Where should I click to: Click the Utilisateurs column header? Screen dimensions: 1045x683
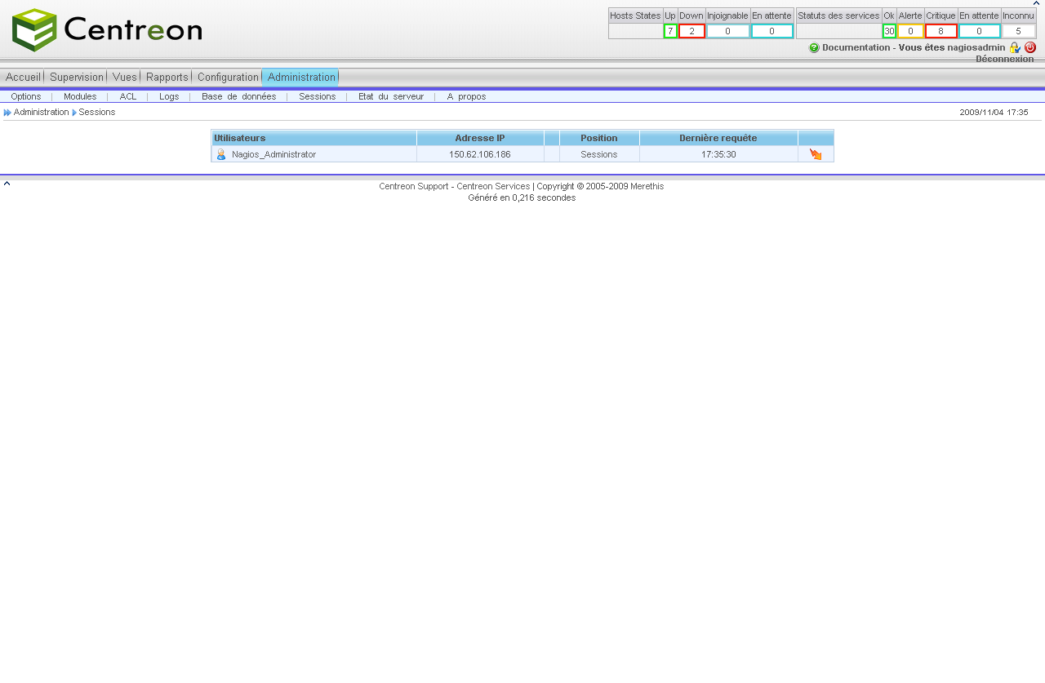(x=240, y=138)
